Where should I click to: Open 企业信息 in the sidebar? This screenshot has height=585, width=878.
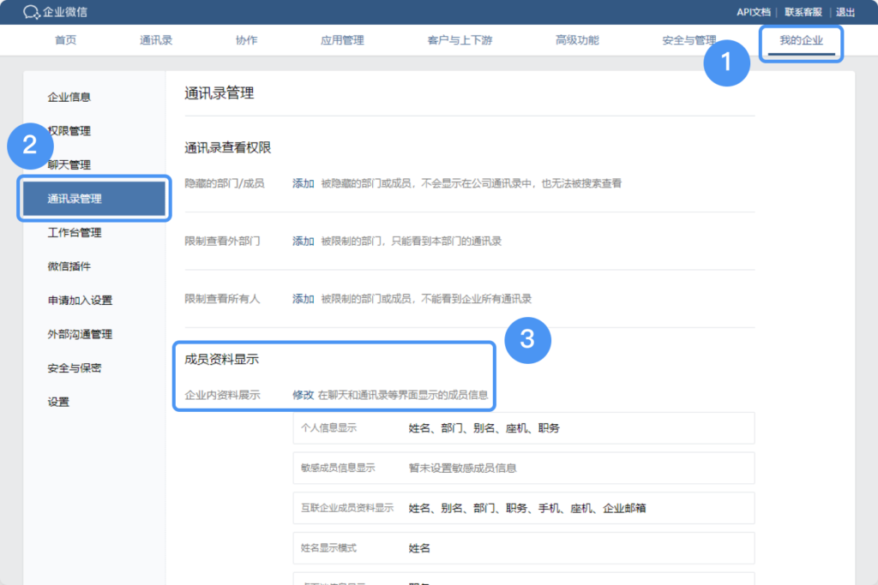[69, 98]
